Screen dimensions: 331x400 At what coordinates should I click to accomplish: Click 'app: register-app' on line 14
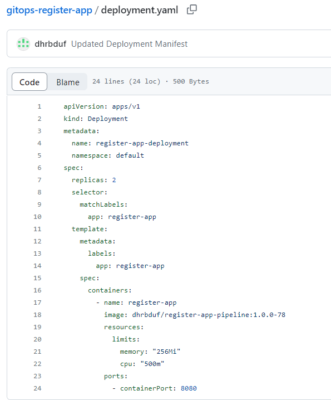(130, 266)
